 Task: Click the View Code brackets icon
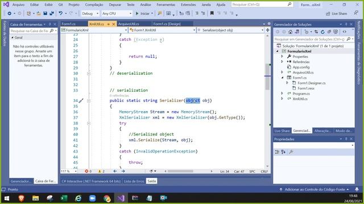coord(345,32)
